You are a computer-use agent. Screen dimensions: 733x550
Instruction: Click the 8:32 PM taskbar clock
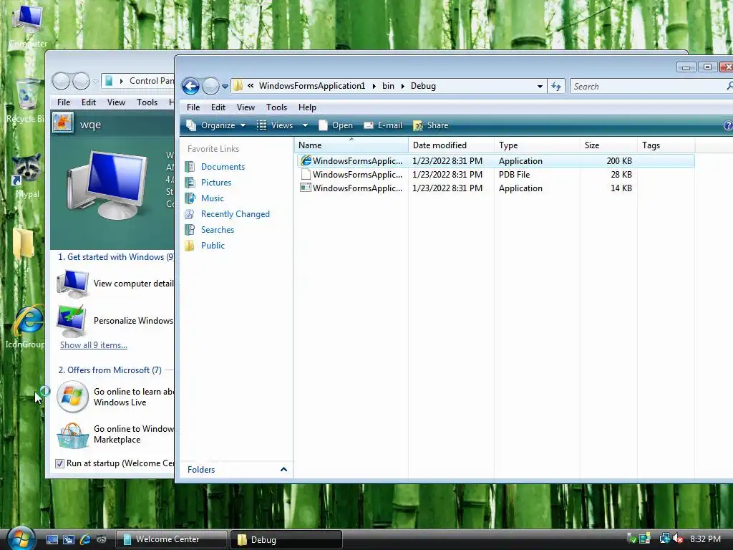tap(705, 539)
